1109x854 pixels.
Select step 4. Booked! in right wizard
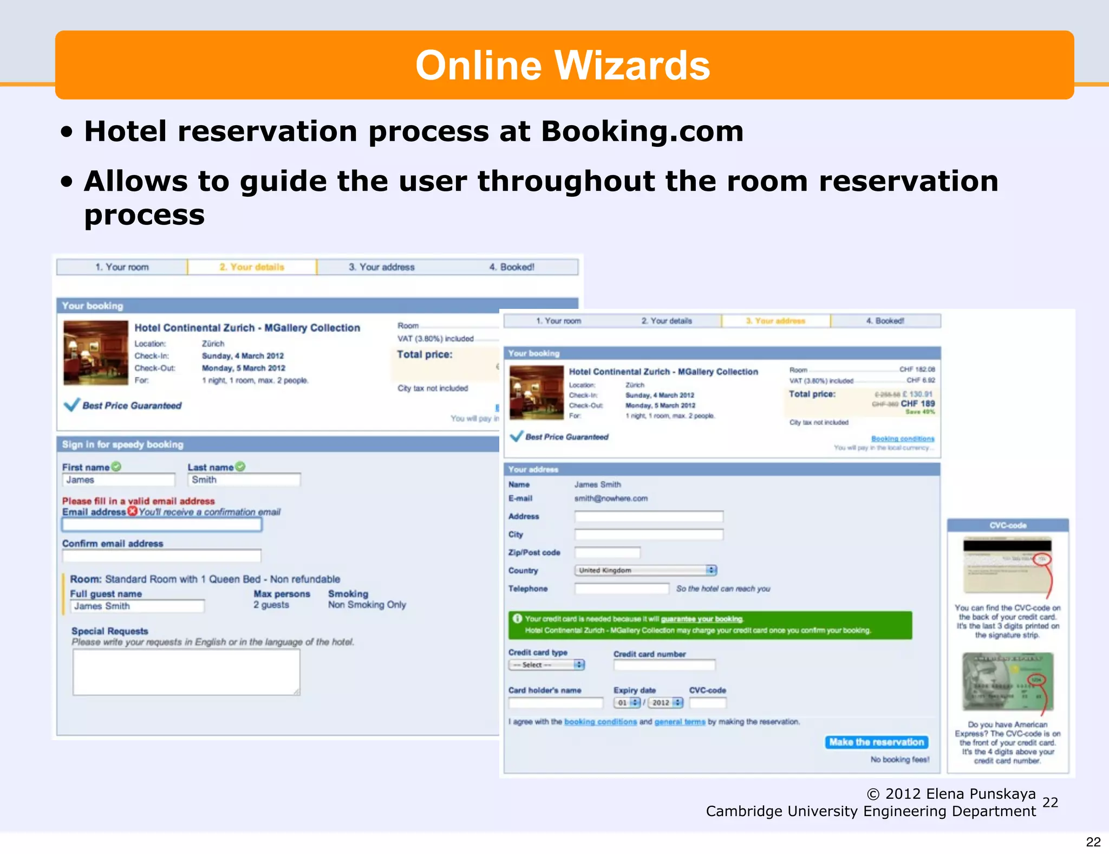[885, 321]
